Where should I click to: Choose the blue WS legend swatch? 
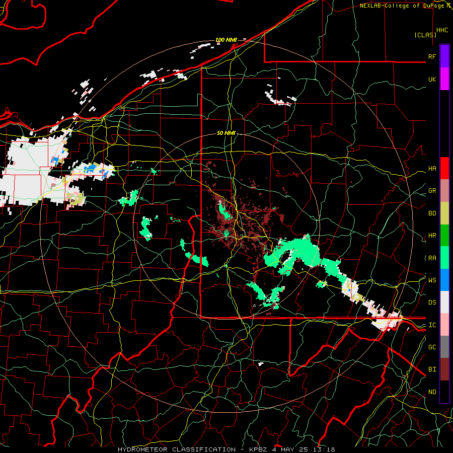(444, 280)
